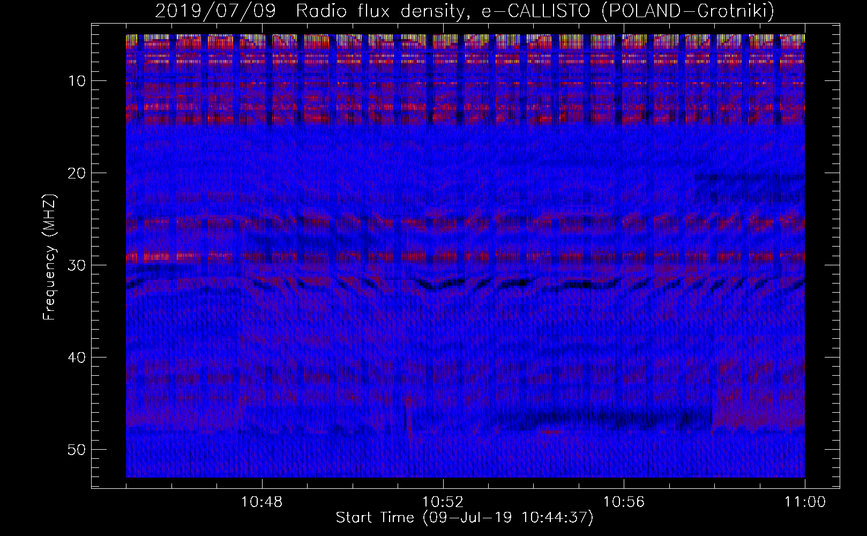Click the 10:52 time tick label
Image resolution: width=867 pixels, height=536 pixels.
[x=443, y=502]
